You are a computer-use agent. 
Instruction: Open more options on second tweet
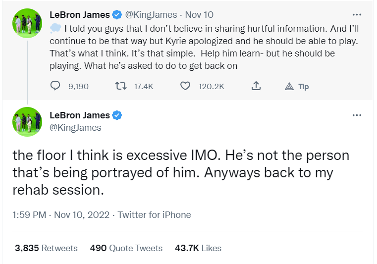tap(357, 115)
